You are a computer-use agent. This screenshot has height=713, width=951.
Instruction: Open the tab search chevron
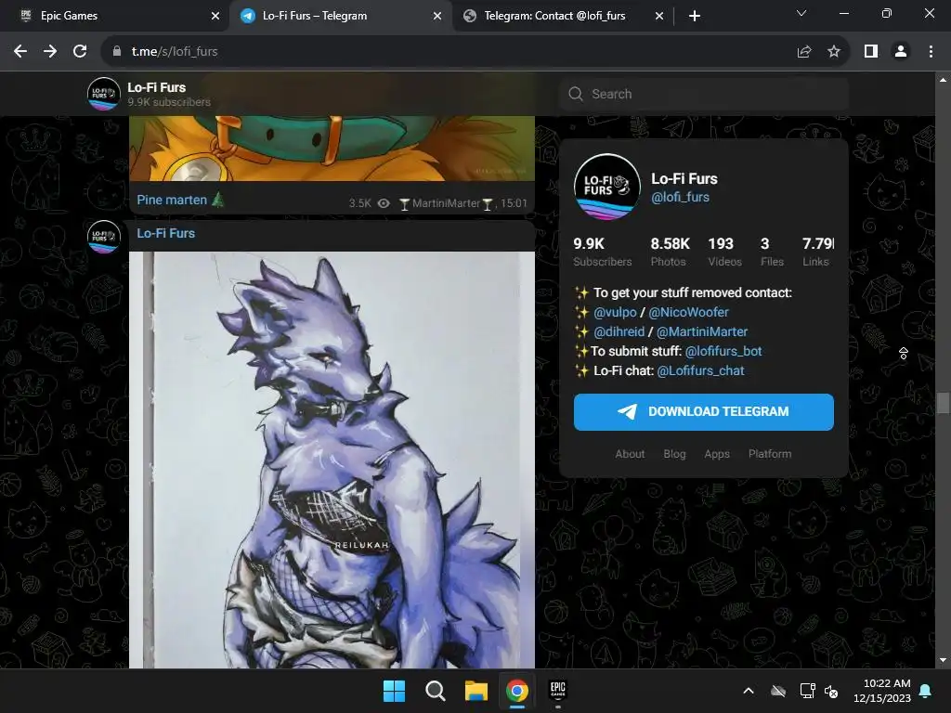(801, 13)
